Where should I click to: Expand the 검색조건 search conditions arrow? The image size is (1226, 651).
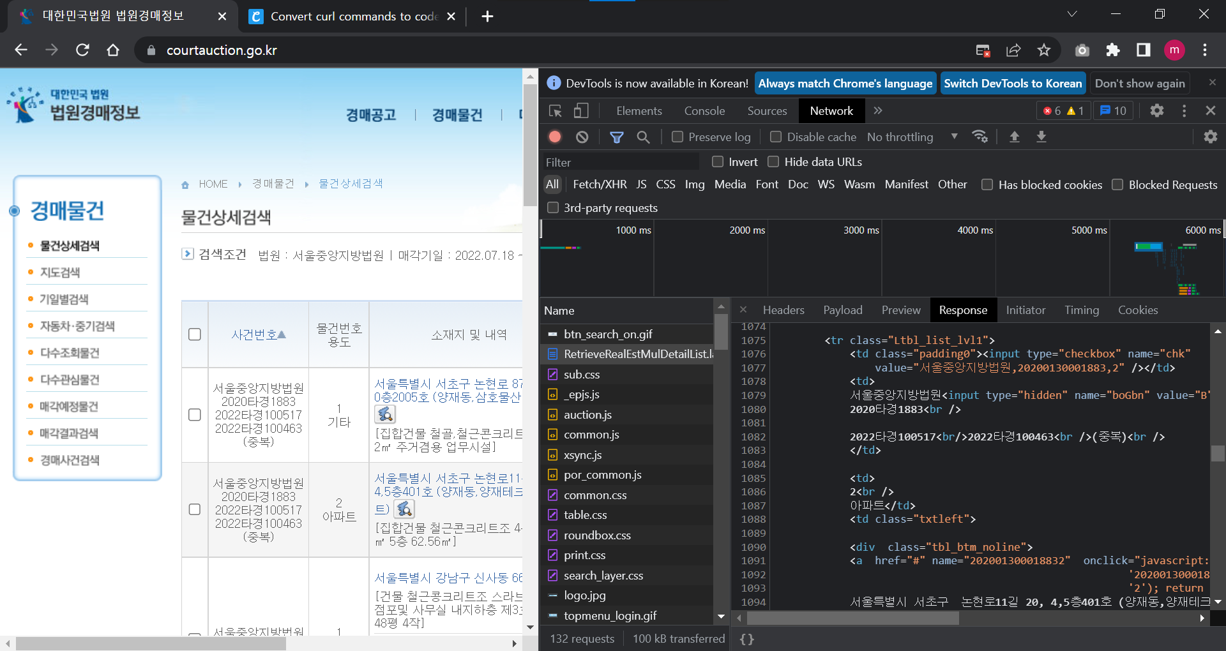pos(188,253)
